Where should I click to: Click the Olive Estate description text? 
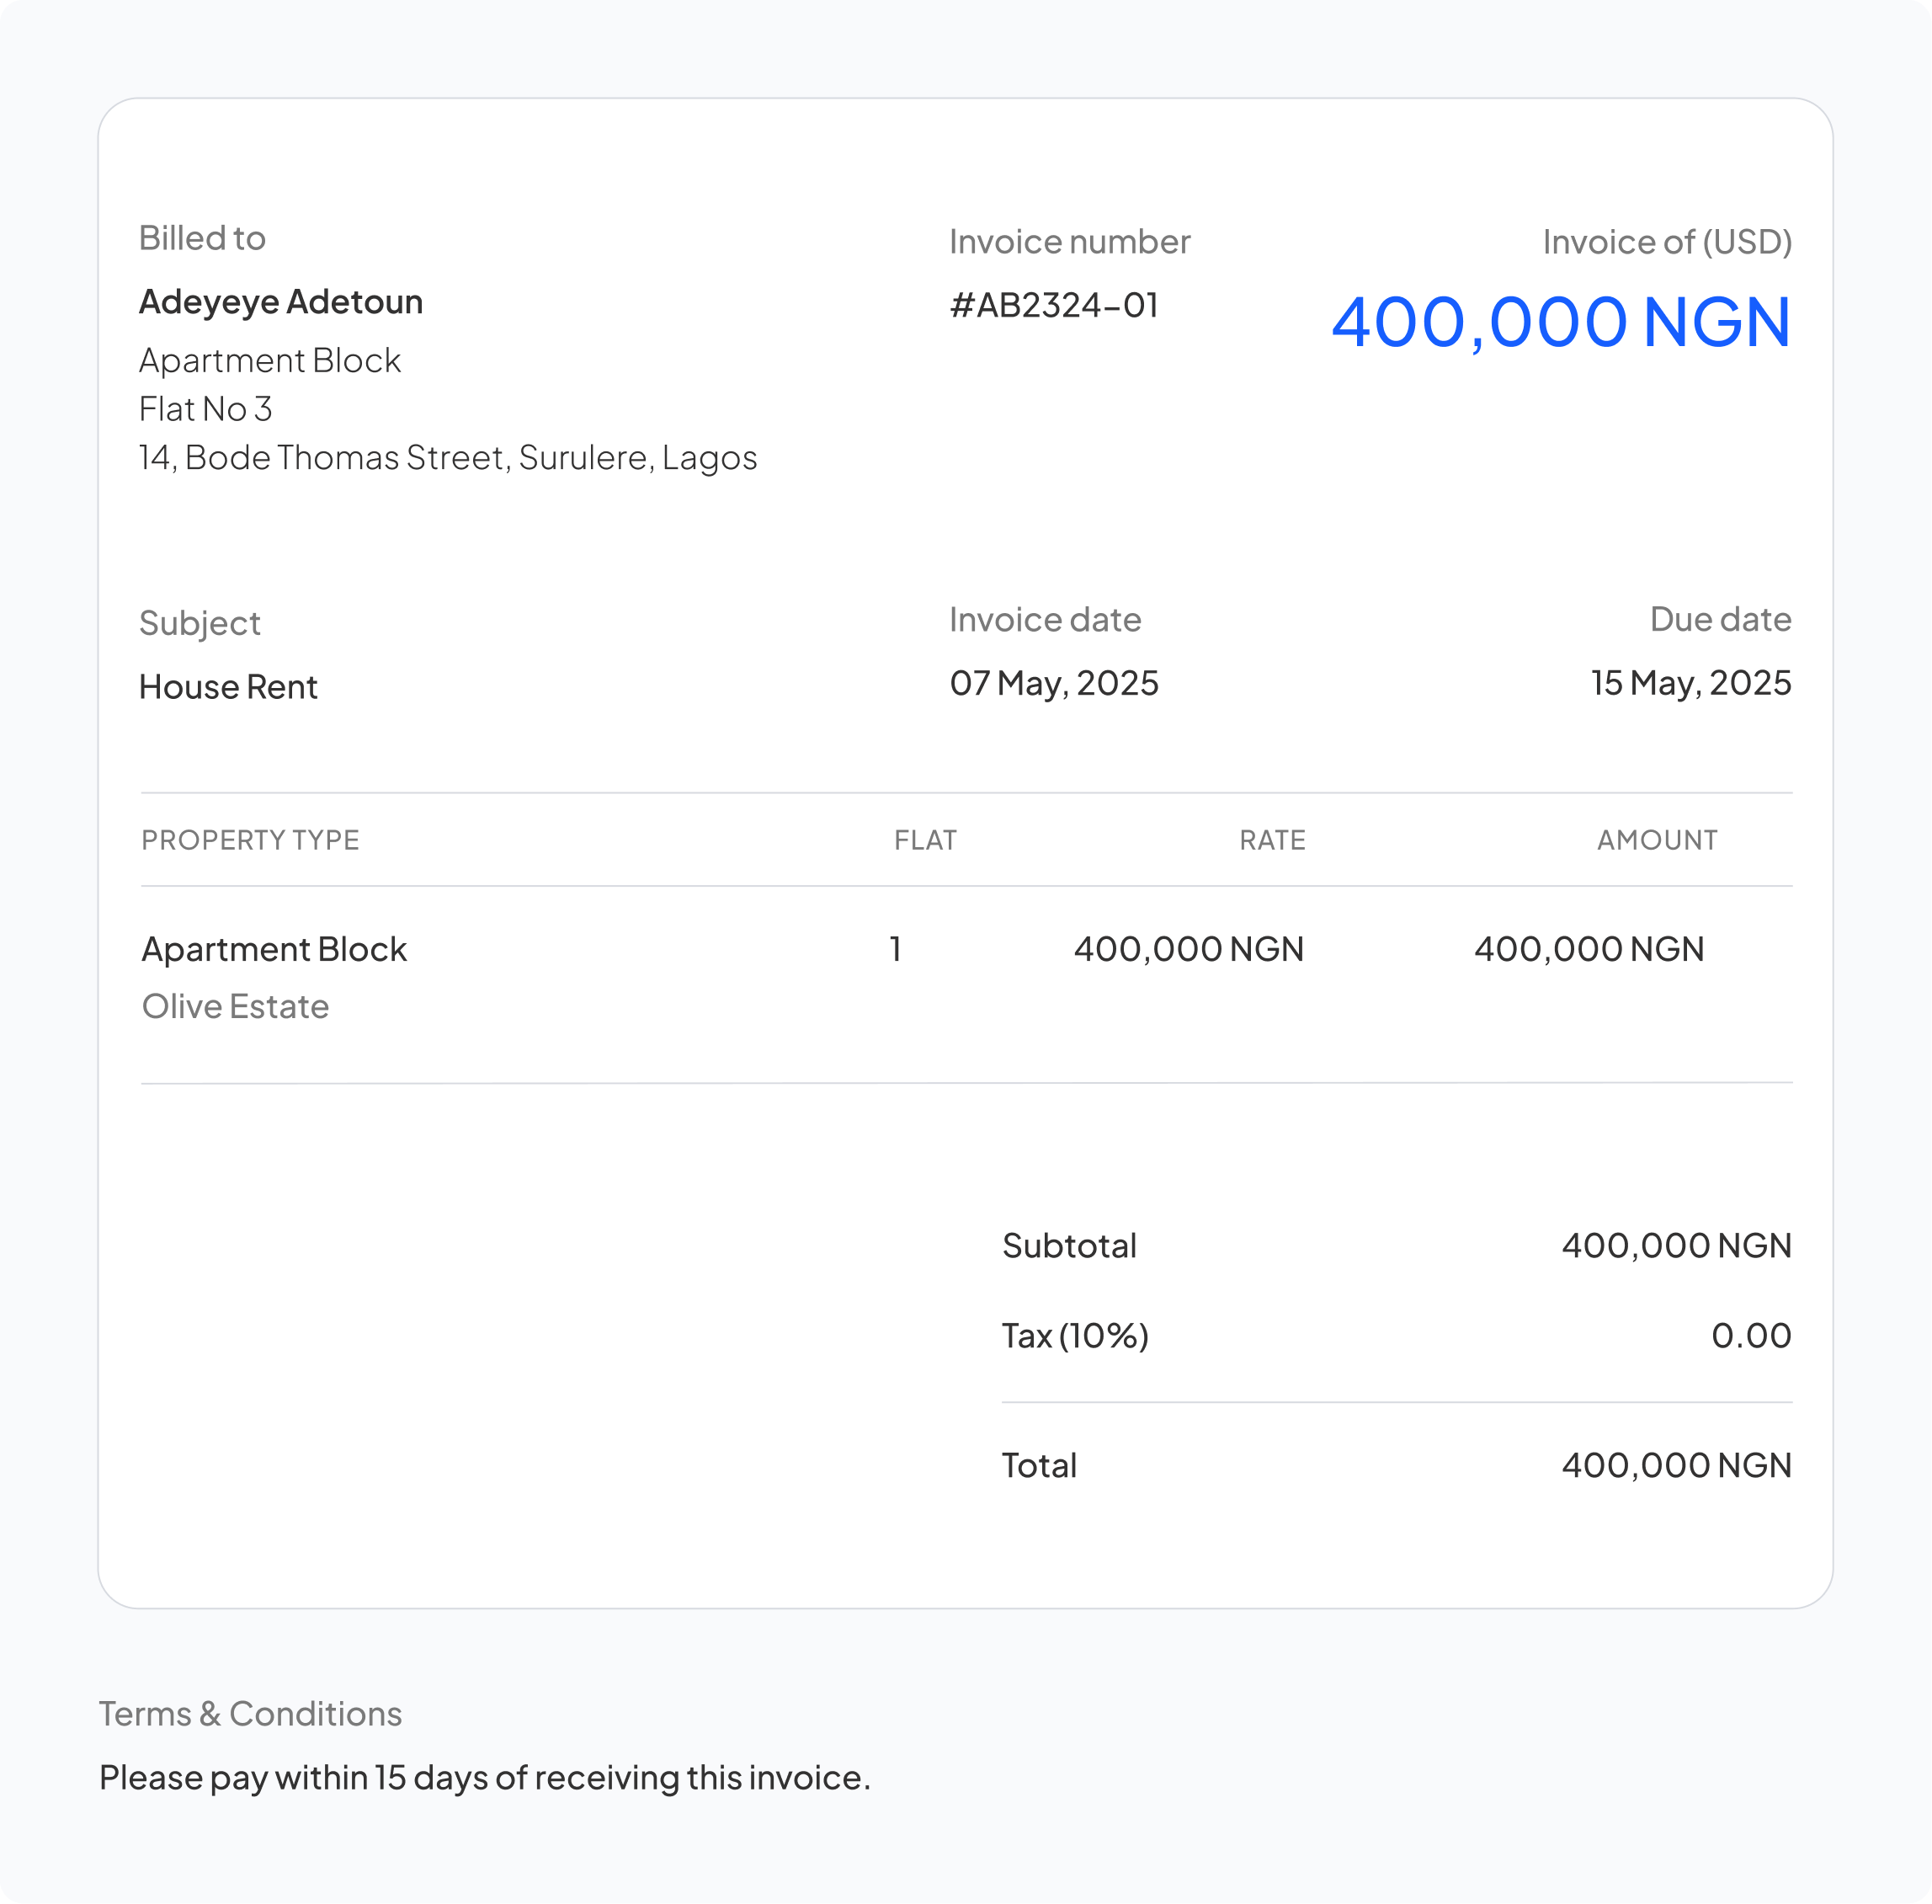(x=235, y=1006)
